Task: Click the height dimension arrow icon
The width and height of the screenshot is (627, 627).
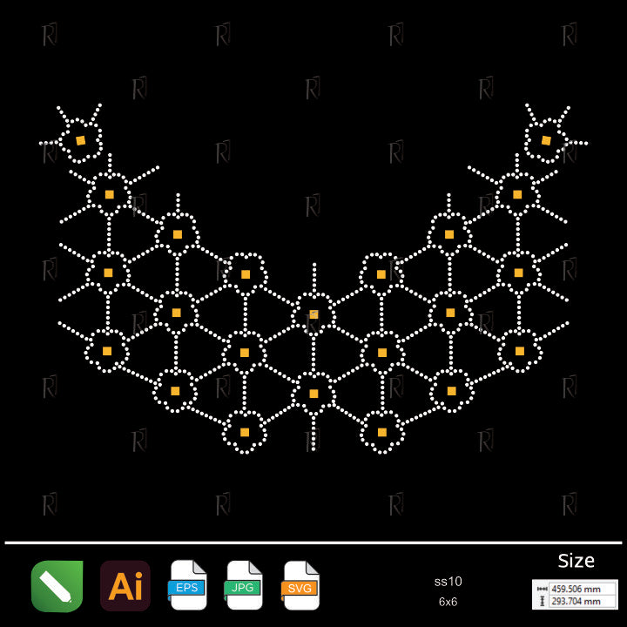Action: [x=543, y=601]
